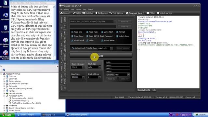
Task: Switch to the MTK vertical tab
Action: (x=65, y=26)
